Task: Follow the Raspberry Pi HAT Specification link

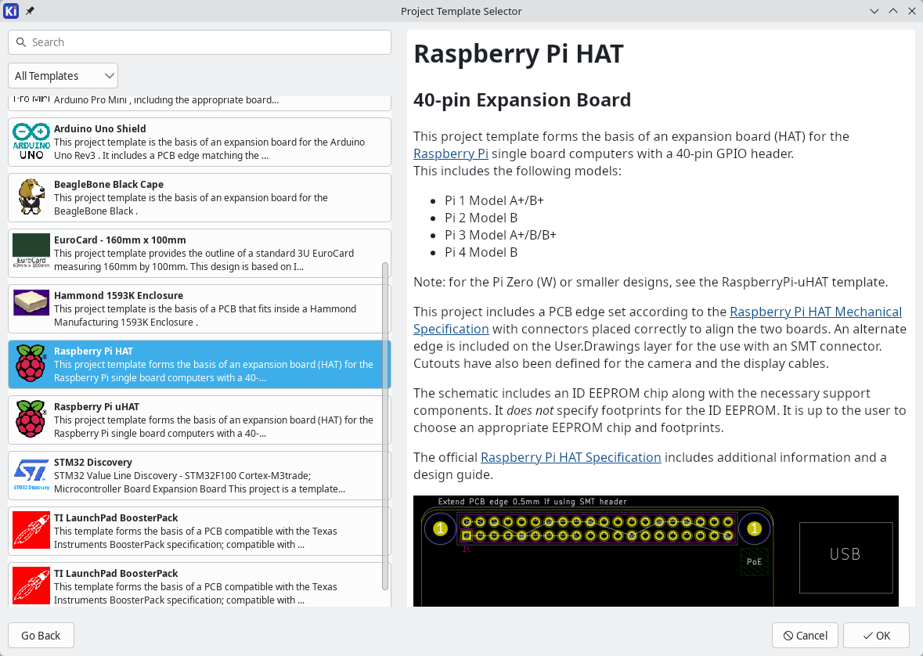Action: [571, 457]
